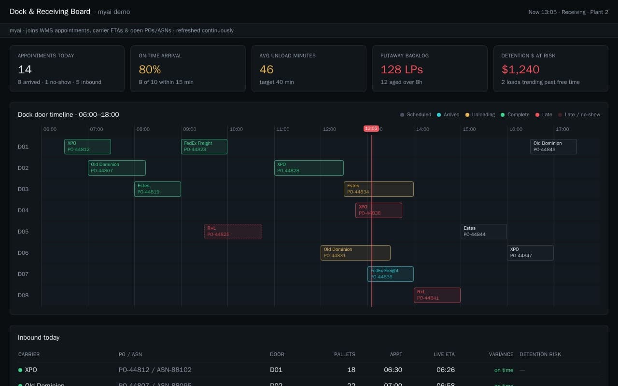Image resolution: width=618 pixels, height=386 pixels.
Task: Open the Appointments Today card
Action: (67, 69)
